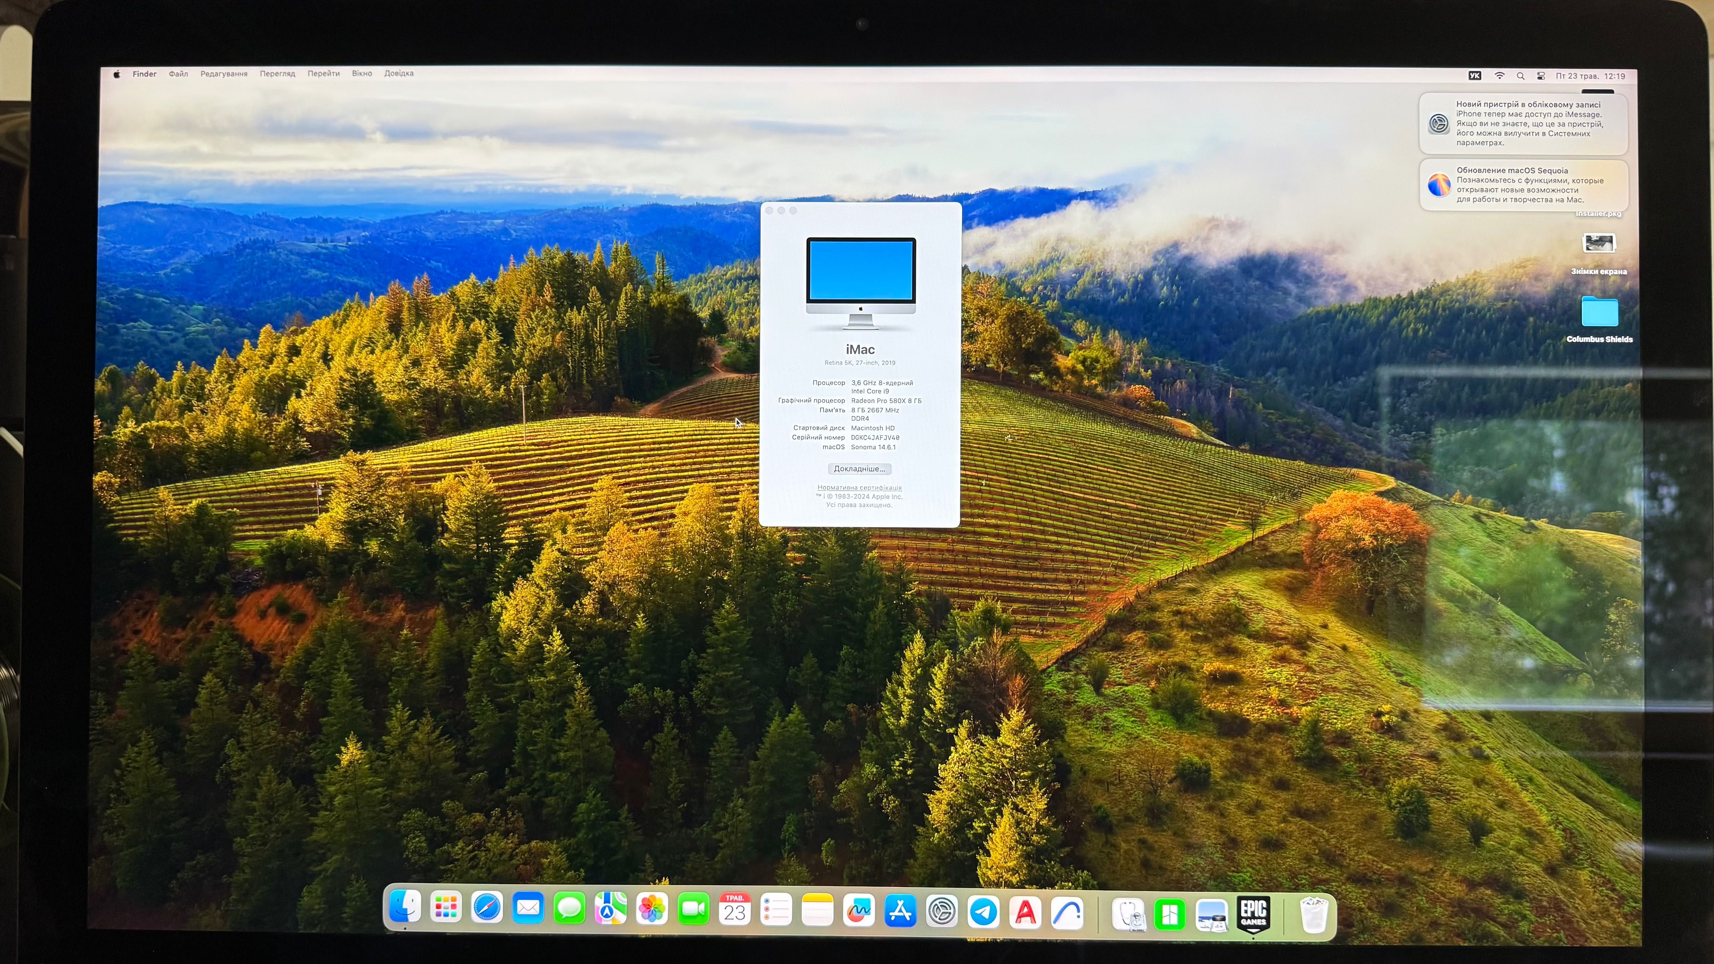Open Notes app in the Dock
The image size is (1714, 964).
point(817,910)
